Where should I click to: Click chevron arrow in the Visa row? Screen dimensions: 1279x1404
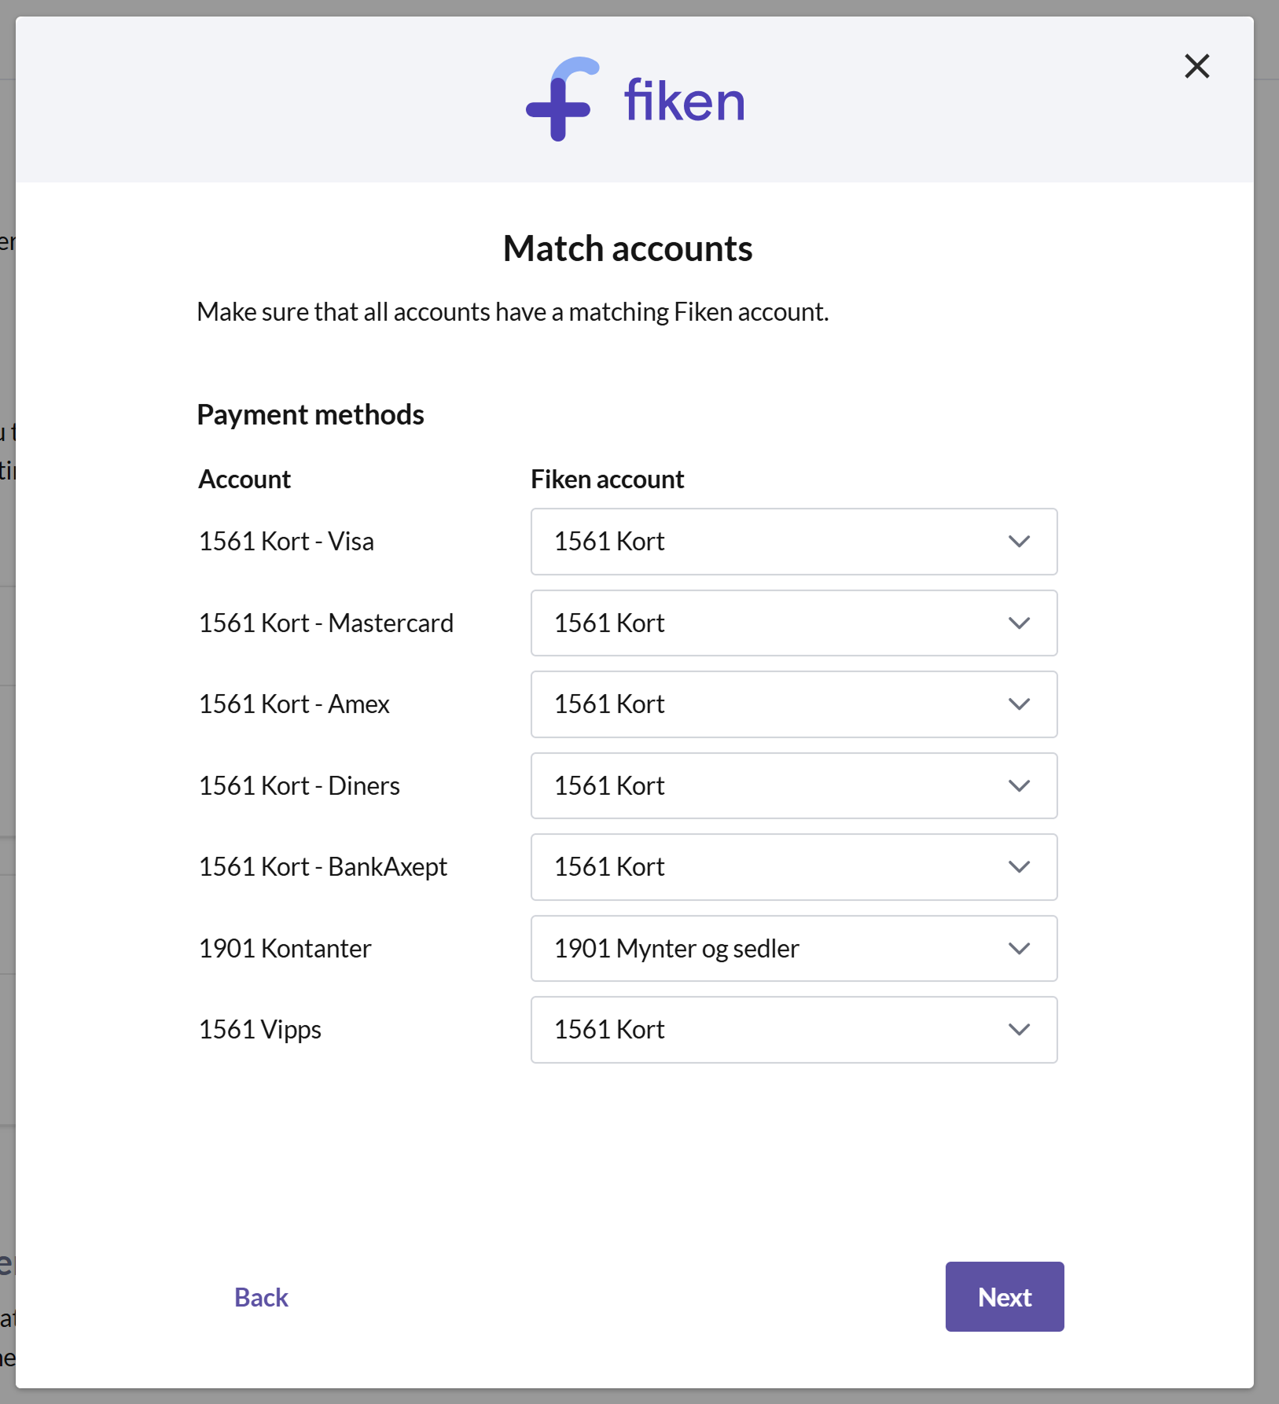(1019, 542)
